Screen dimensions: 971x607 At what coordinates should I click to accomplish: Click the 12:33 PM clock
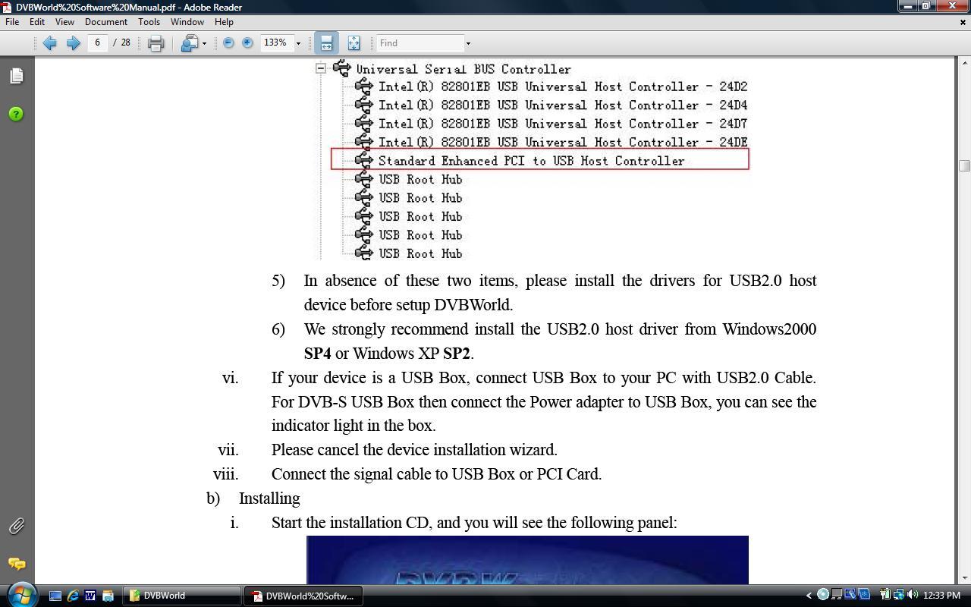coord(942,596)
